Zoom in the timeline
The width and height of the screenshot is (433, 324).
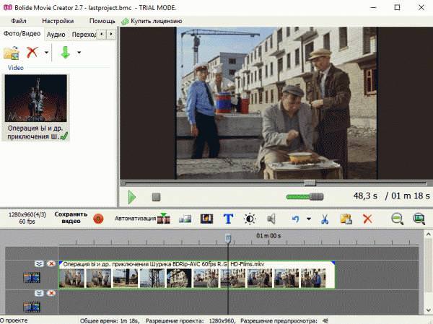419,219
